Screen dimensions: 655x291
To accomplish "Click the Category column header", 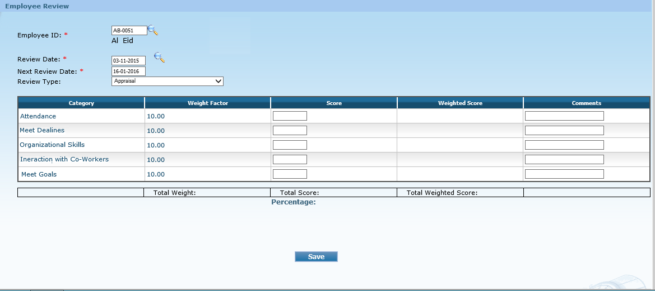I will click(x=81, y=103).
